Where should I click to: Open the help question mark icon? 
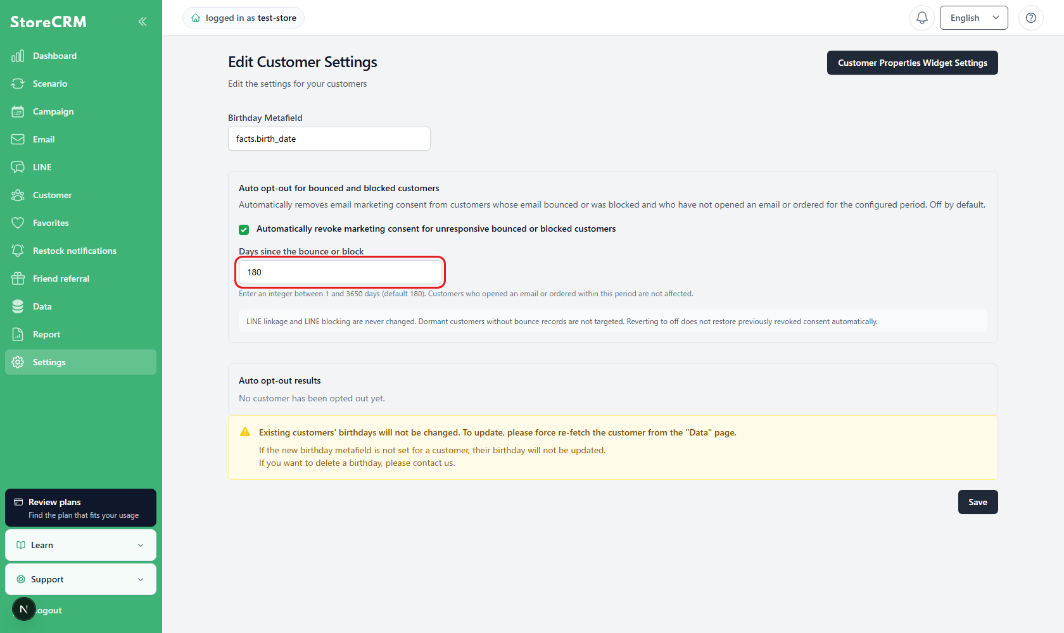[1031, 18]
